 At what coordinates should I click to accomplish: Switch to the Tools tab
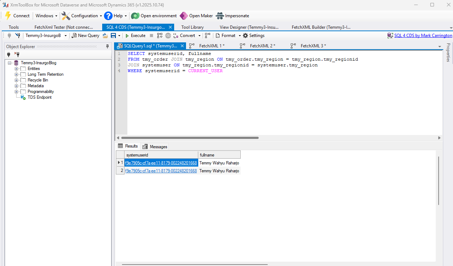tap(14, 27)
